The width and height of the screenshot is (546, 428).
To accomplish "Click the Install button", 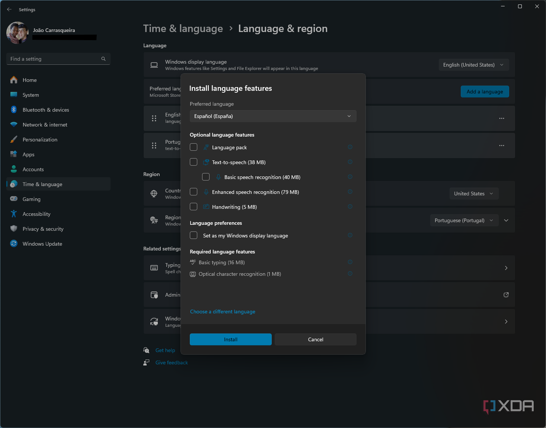I will point(230,339).
